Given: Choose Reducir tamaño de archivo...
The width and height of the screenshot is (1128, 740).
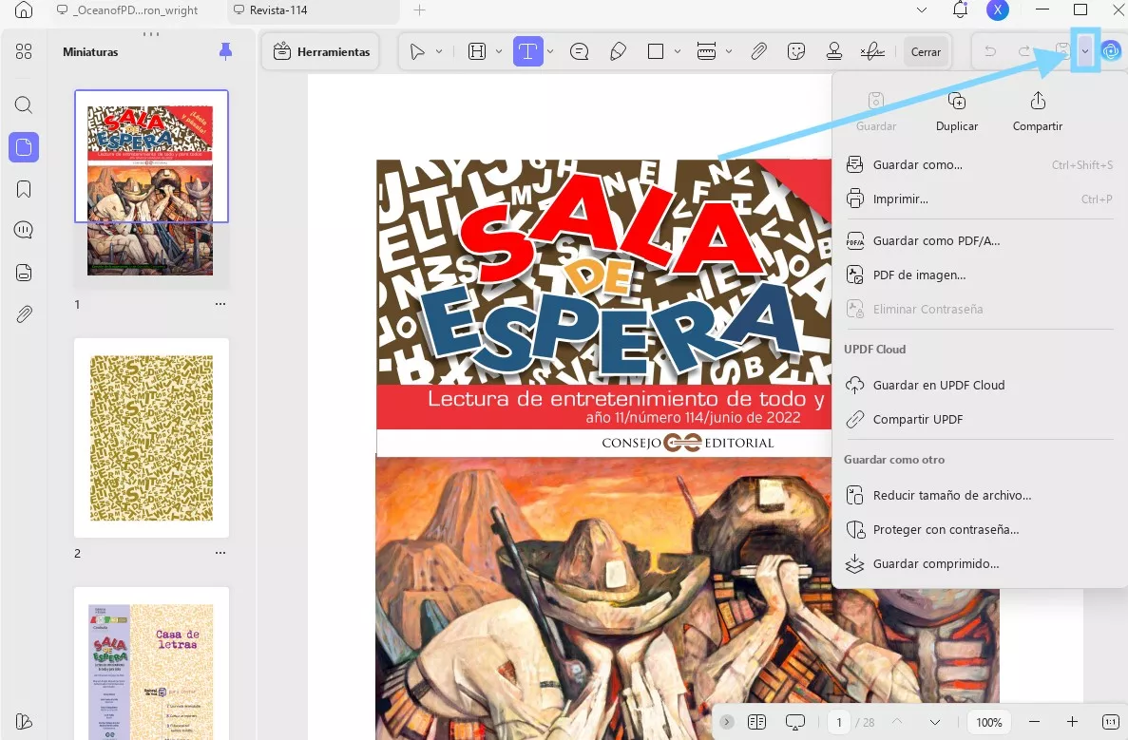Looking at the screenshot, I should (979, 495).
